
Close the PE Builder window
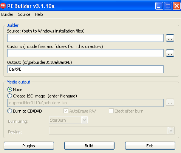click(176, 6)
